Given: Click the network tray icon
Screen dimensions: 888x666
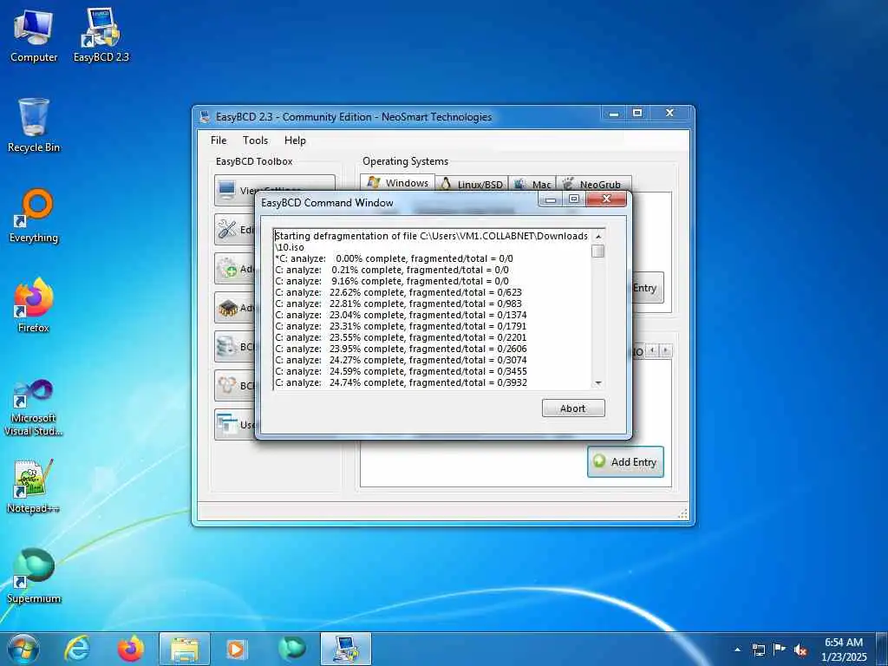Looking at the screenshot, I should tap(758, 650).
